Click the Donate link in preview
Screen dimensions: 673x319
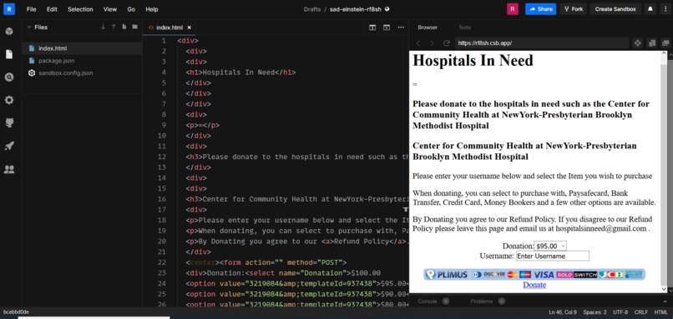tap(534, 285)
